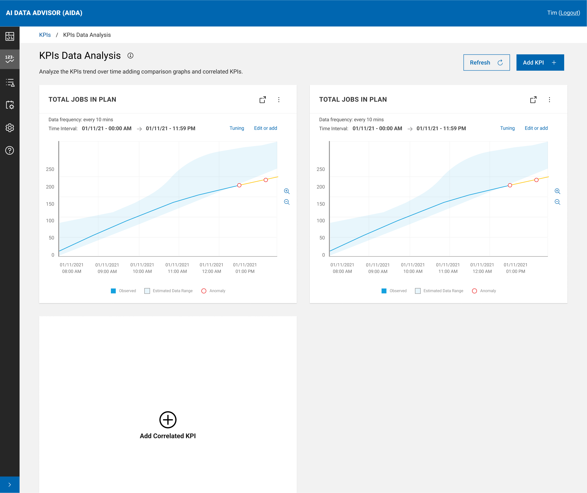Screen dimensions: 587x493
Task: Open the calendar settings sidebar icon
Action: pos(10,105)
